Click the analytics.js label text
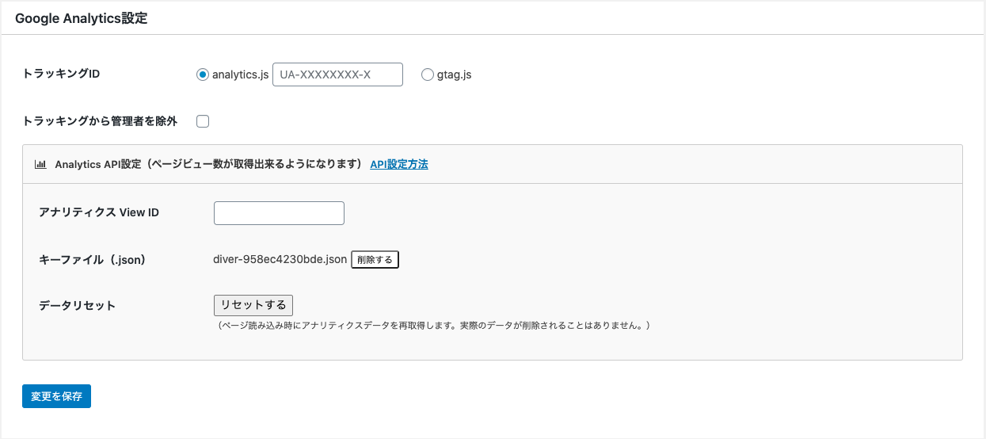 [241, 74]
